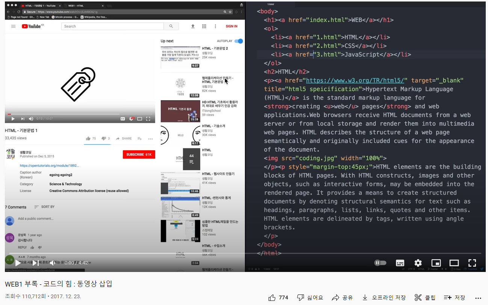The image size is (488, 305).
Task: Open the HTML - 웹사이트 만들기 suggested video
Action: tap(180, 183)
